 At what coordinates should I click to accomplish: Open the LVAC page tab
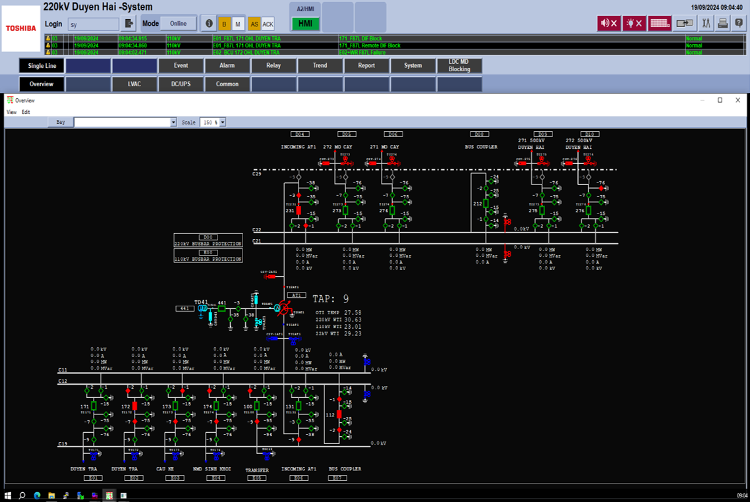134,84
